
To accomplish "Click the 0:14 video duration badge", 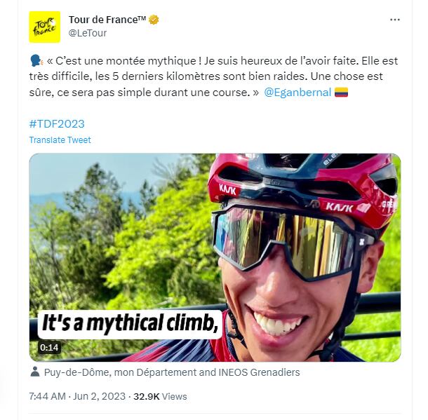I will click(49, 347).
